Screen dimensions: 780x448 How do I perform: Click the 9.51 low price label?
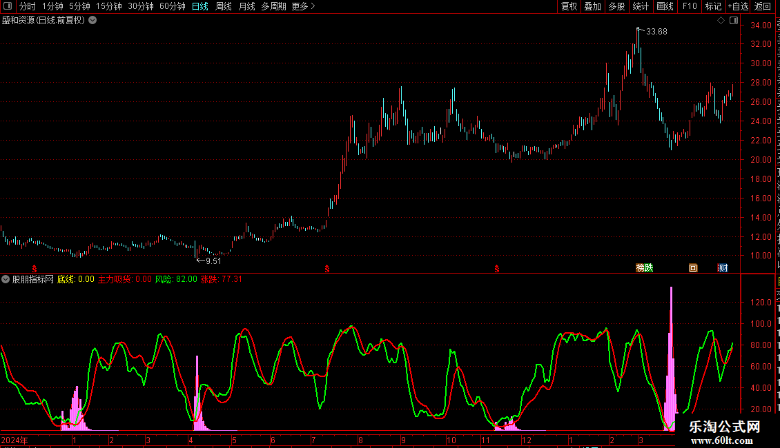click(213, 261)
